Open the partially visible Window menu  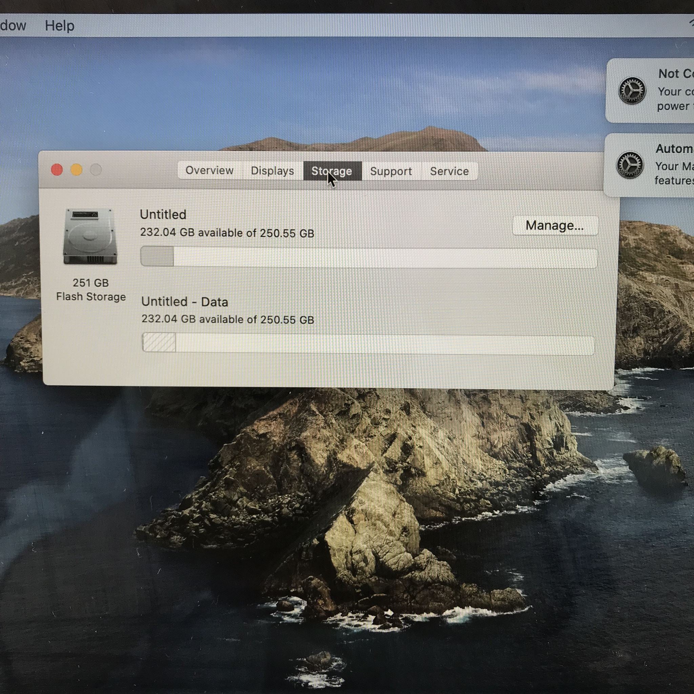[13, 26]
